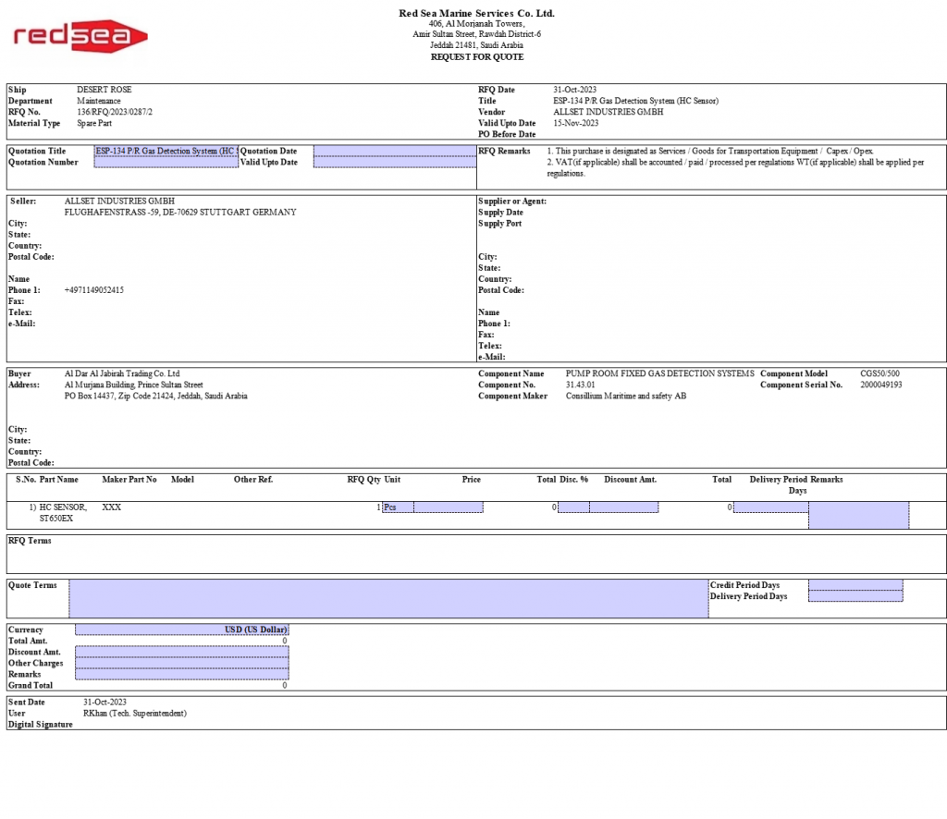Click inside the large Quote Terms box
947x819 pixels.
click(x=388, y=598)
